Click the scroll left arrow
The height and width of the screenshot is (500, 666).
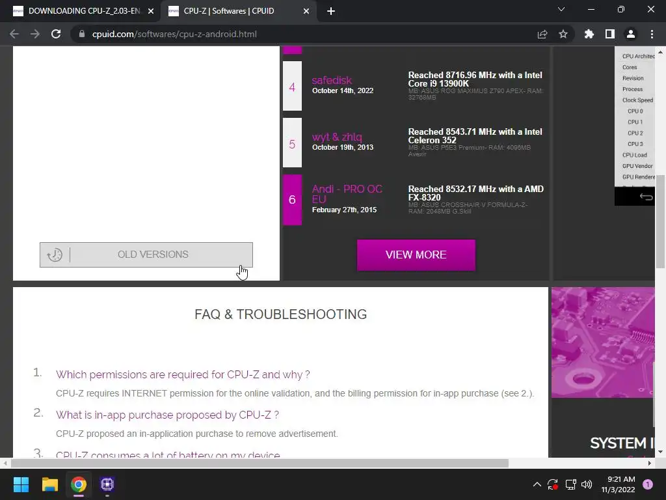(x=5, y=463)
